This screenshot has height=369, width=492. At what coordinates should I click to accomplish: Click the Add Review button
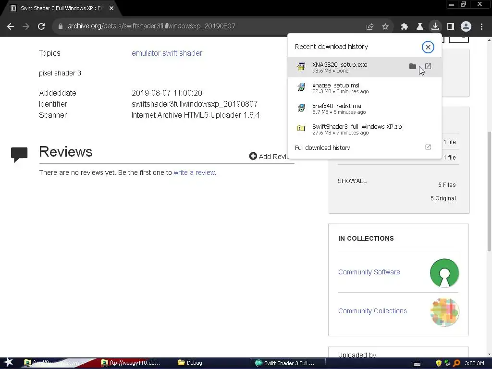269,156
